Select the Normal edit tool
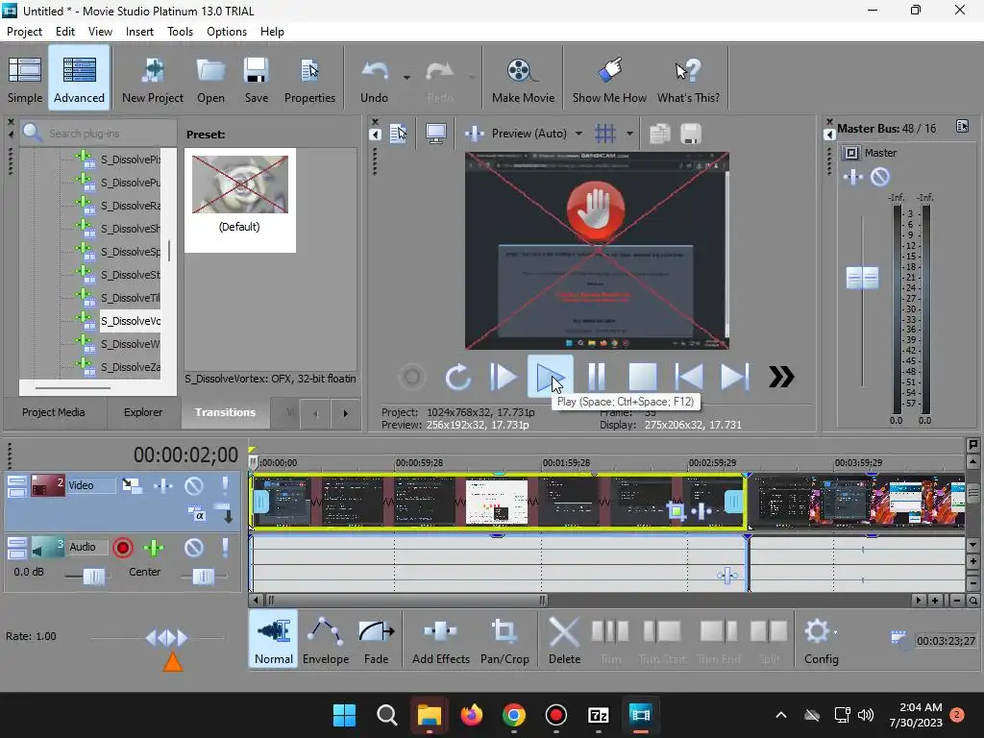The image size is (984, 738). click(274, 639)
